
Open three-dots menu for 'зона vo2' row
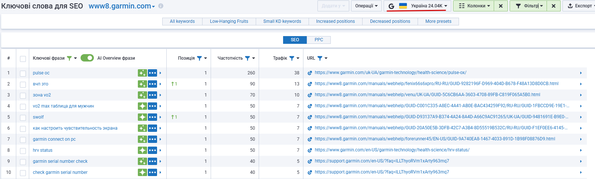coord(153,95)
